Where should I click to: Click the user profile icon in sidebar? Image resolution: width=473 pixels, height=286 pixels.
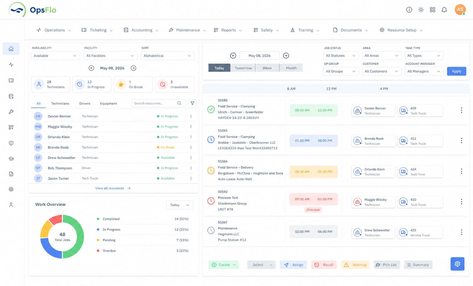11,205
